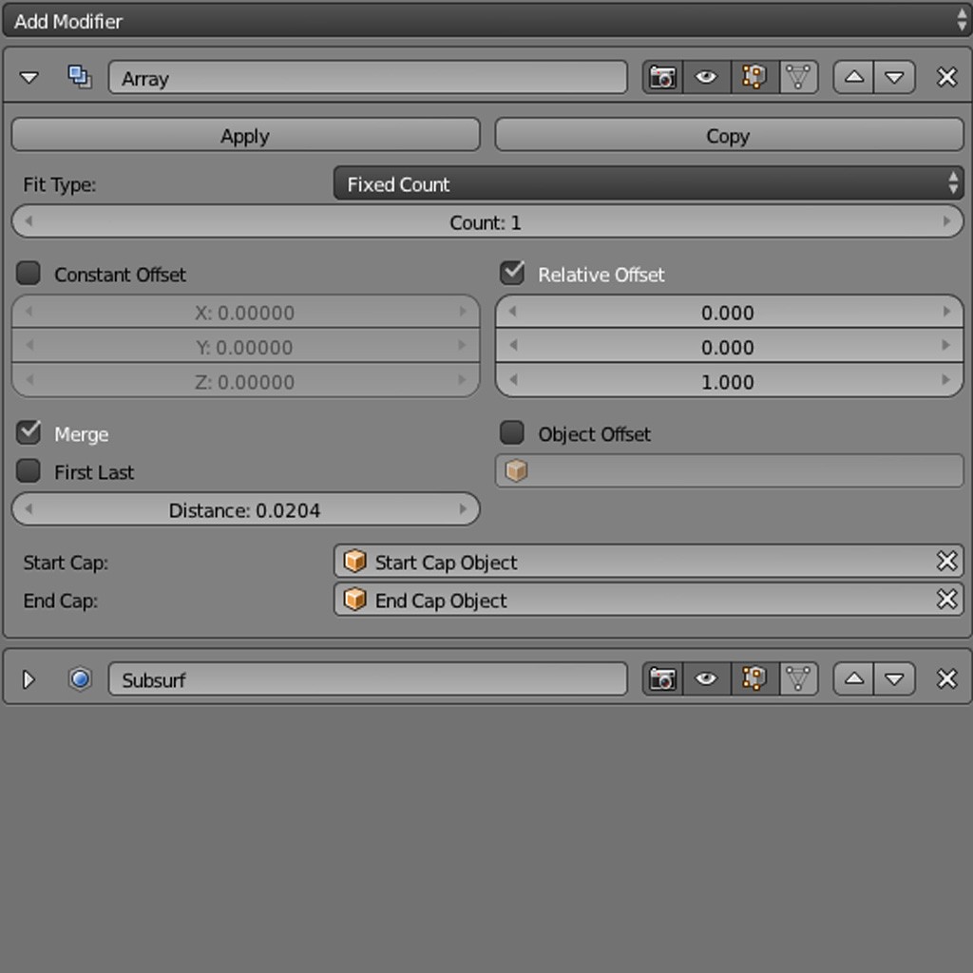Toggle render visibility for the Array modifier
This screenshot has height=973, width=973.
click(x=663, y=77)
